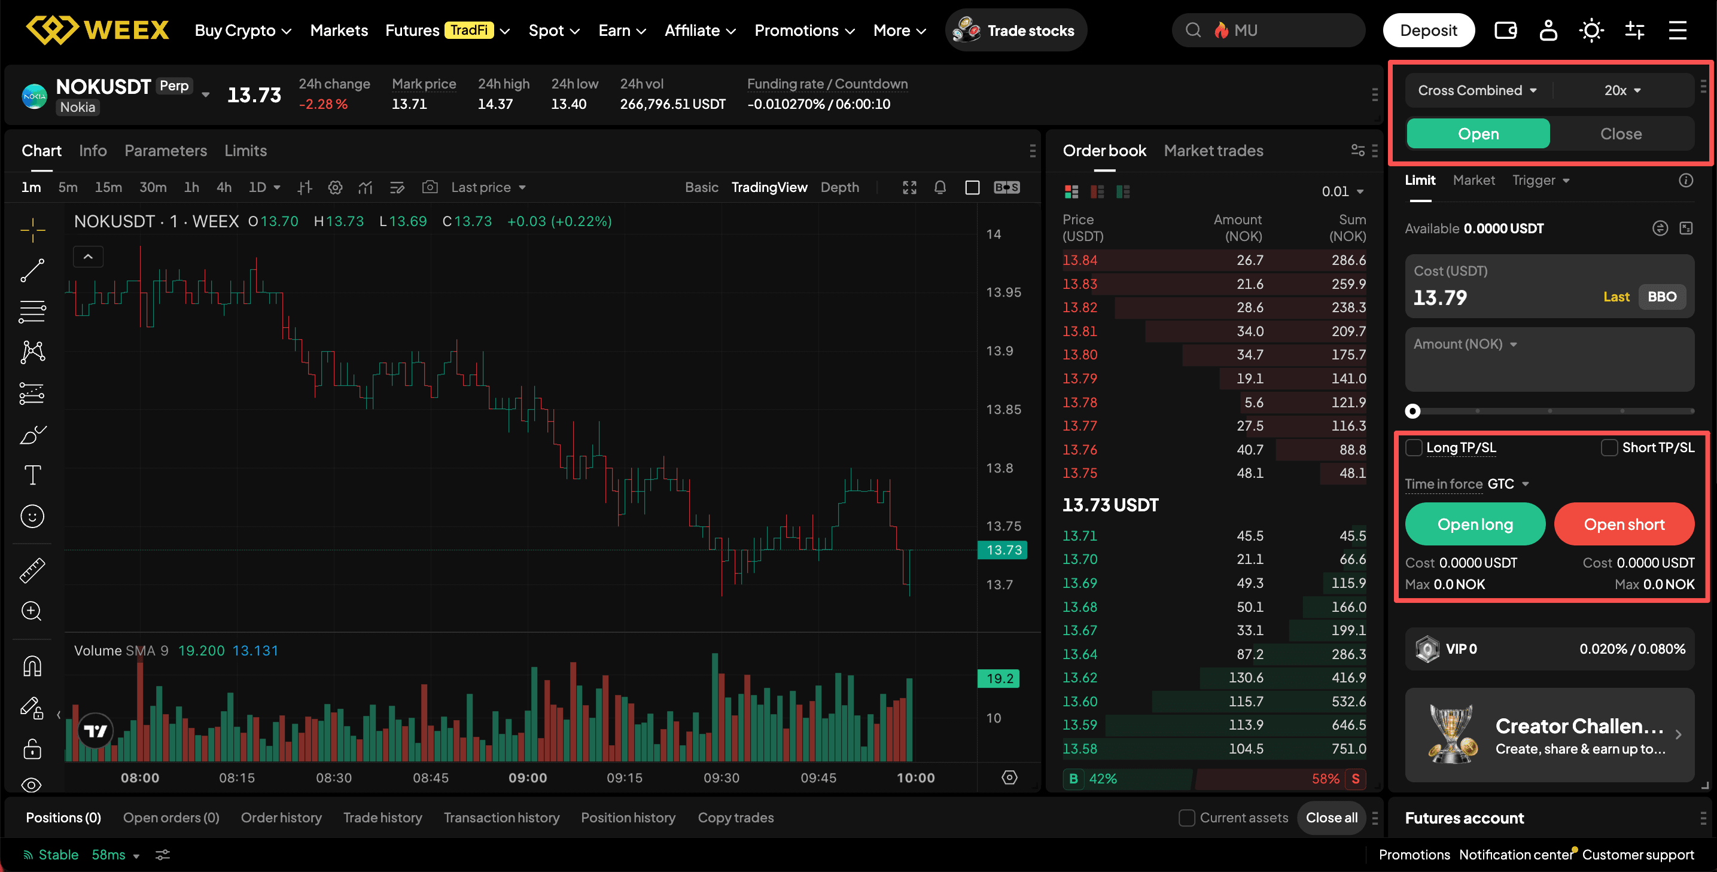Expand the Last price source dropdown

[x=489, y=188]
